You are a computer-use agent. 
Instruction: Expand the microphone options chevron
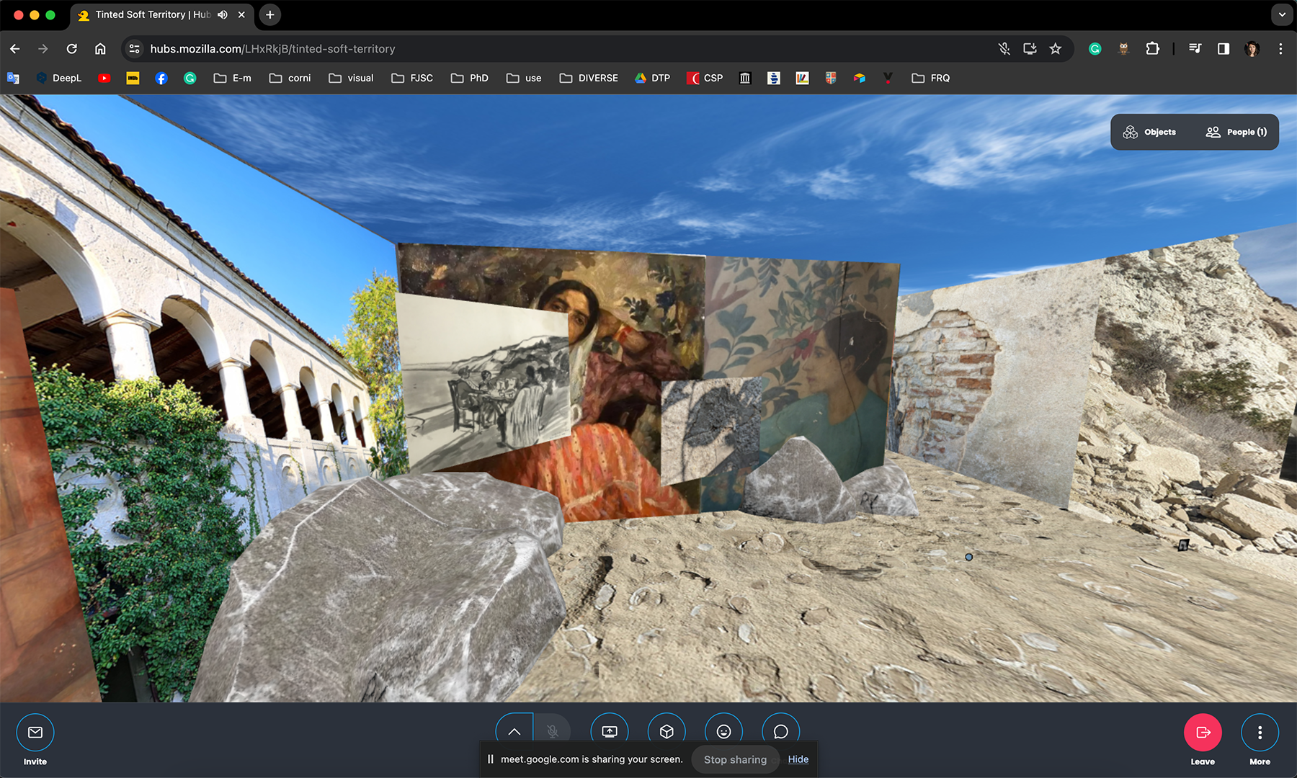click(x=514, y=731)
